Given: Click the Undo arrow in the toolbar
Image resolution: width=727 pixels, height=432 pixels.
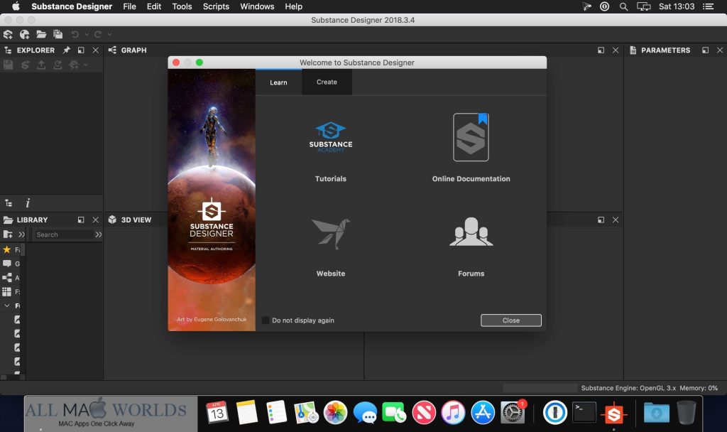Looking at the screenshot, I should pos(75,34).
